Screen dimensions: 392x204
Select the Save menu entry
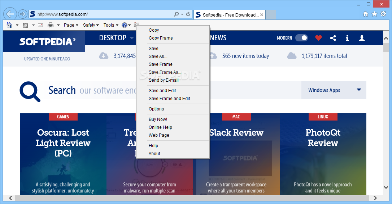[x=153, y=49]
